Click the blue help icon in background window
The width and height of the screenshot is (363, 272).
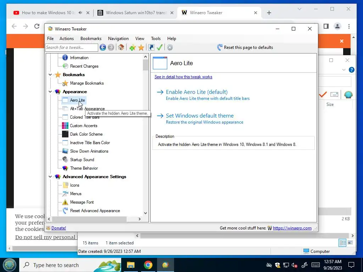point(351,70)
